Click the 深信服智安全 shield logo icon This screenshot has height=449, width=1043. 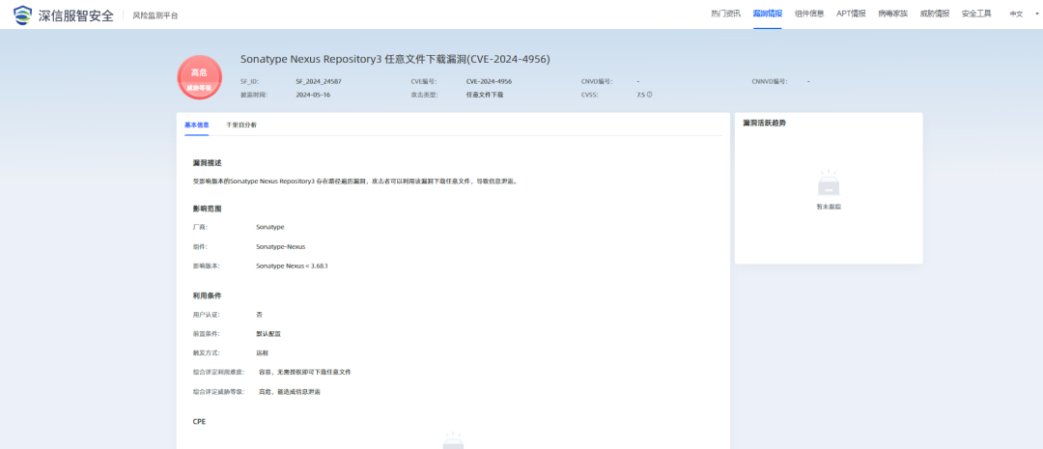pyautogui.click(x=22, y=14)
